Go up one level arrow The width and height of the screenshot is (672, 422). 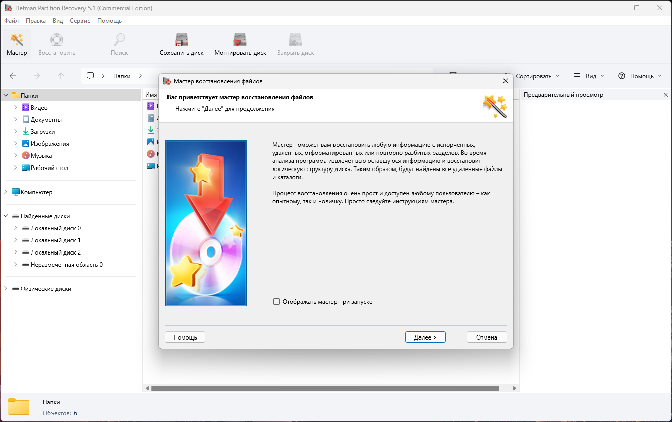pos(61,76)
